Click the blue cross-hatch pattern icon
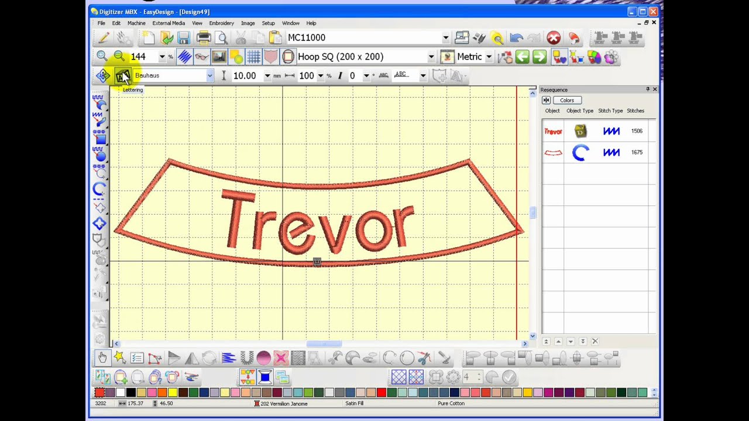Screen dimensions: 749x421 [399, 377]
